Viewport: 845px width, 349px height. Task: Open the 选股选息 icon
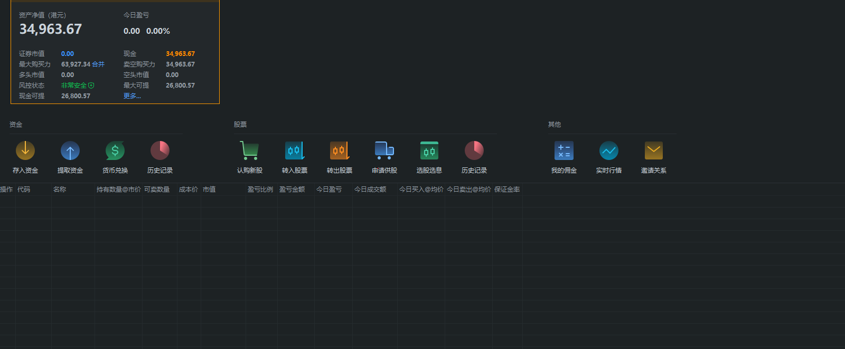coord(429,150)
